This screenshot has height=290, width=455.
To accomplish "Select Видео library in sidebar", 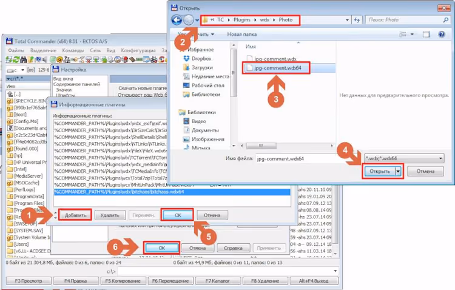I will (x=195, y=121).
